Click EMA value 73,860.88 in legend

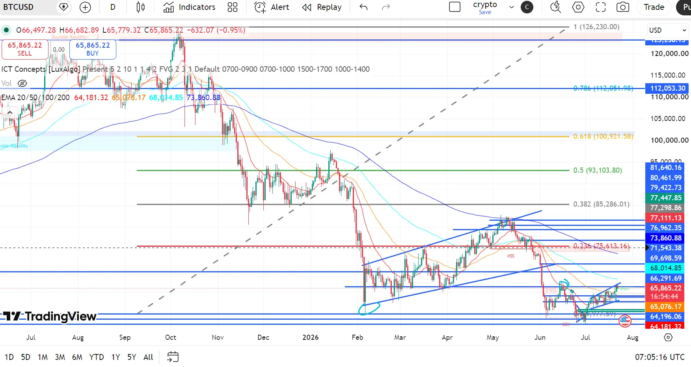click(x=203, y=97)
